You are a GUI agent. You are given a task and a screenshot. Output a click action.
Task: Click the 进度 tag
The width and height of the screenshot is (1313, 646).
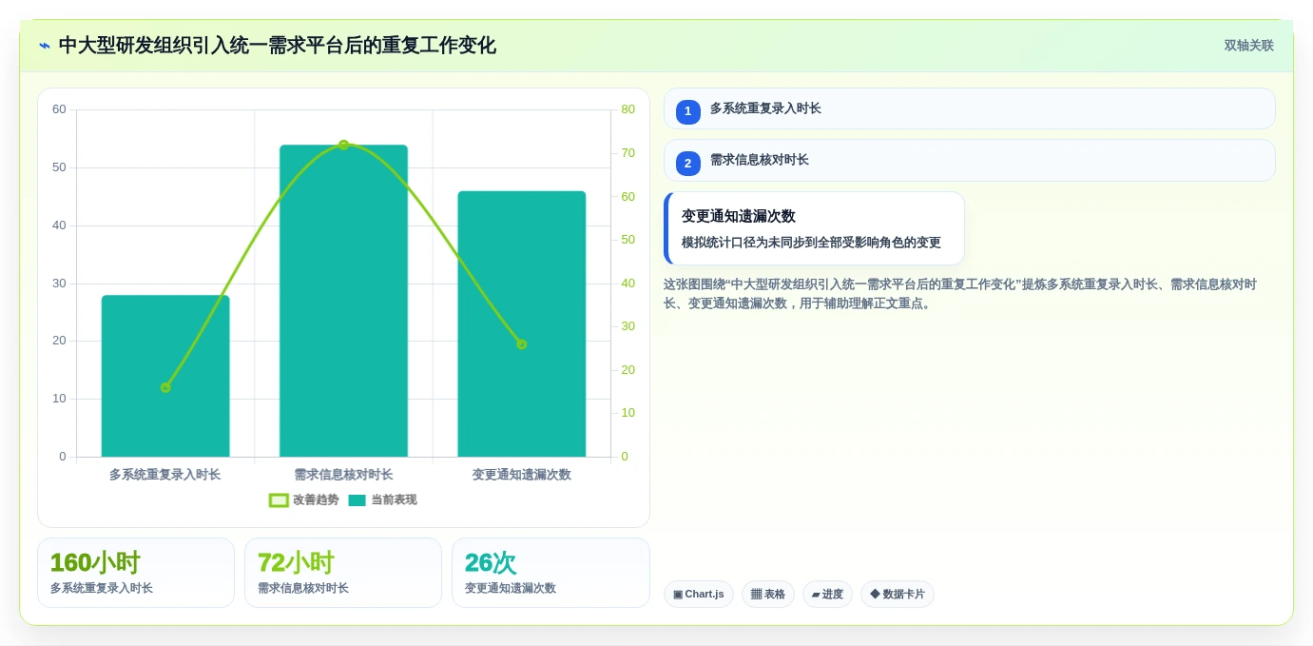click(827, 594)
